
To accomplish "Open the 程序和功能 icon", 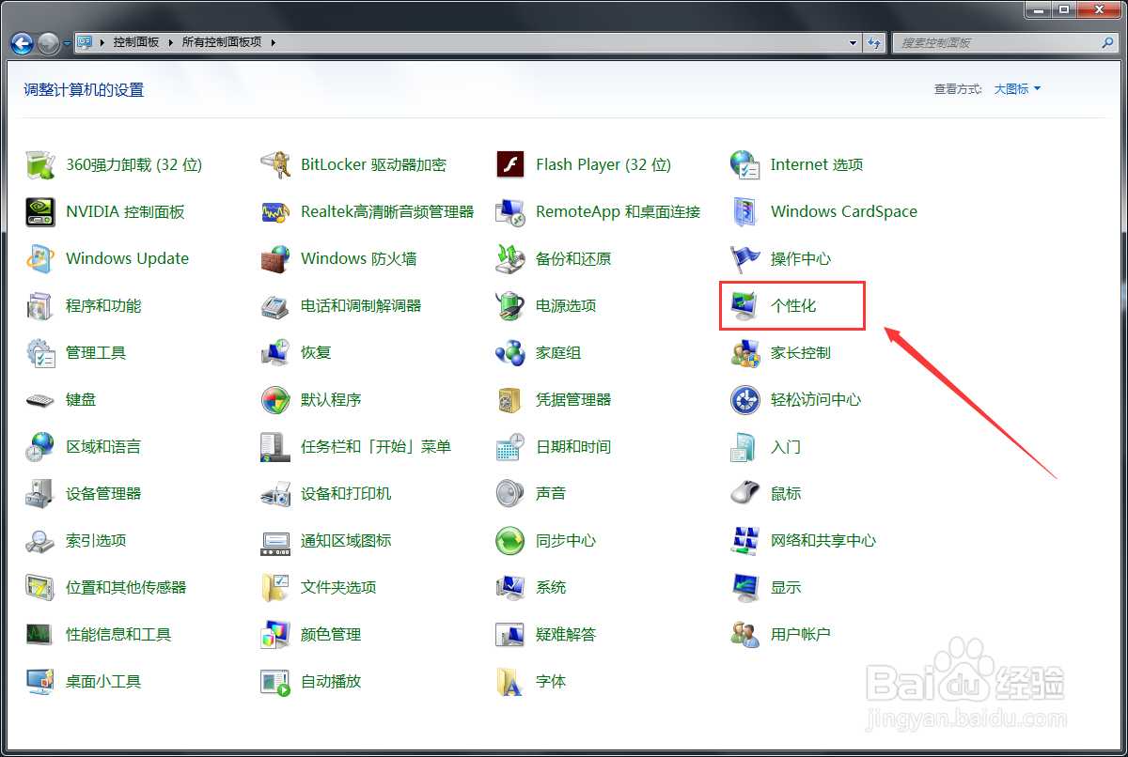I will pyautogui.click(x=40, y=305).
